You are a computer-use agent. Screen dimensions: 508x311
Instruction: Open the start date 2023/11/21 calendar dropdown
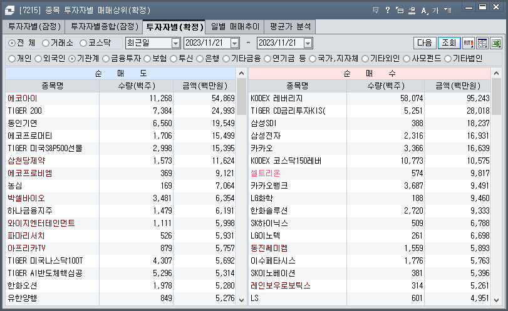pos(234,43)
